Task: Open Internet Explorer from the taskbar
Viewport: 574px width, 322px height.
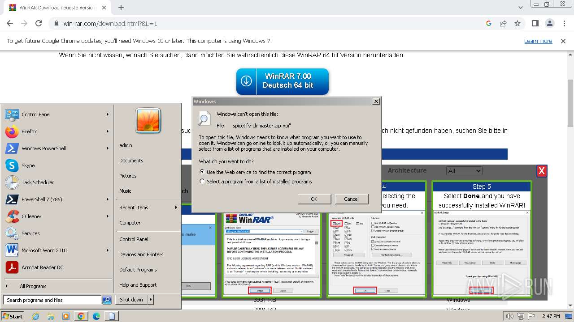Action: point(36,316)
